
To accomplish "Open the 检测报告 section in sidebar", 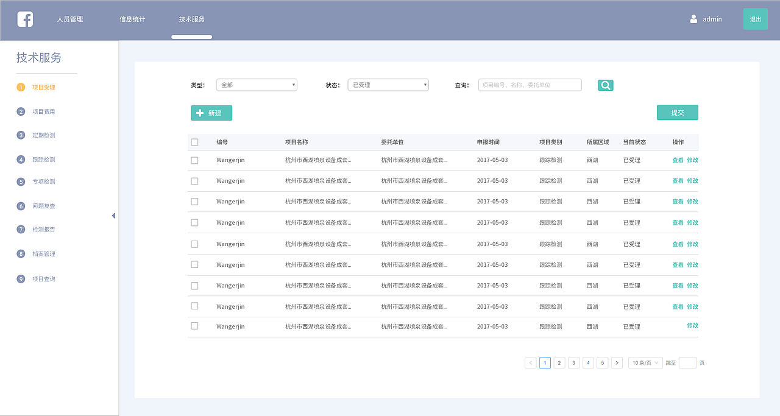I will (44, 229).
